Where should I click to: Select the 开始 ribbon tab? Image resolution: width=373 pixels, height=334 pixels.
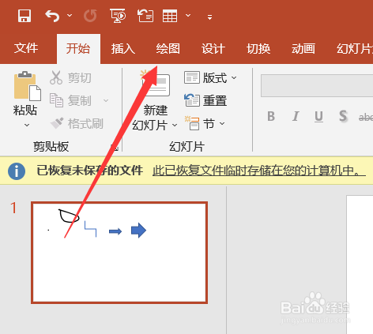pyautogui.click(x=78, y=49)
